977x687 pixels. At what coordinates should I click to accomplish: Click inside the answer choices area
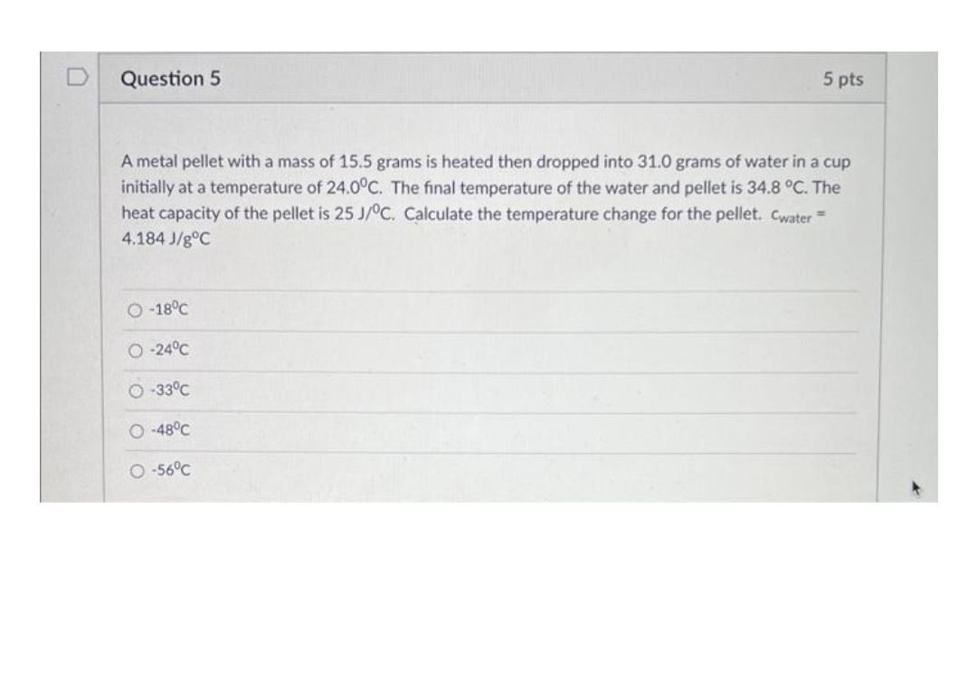pos(493,389)
